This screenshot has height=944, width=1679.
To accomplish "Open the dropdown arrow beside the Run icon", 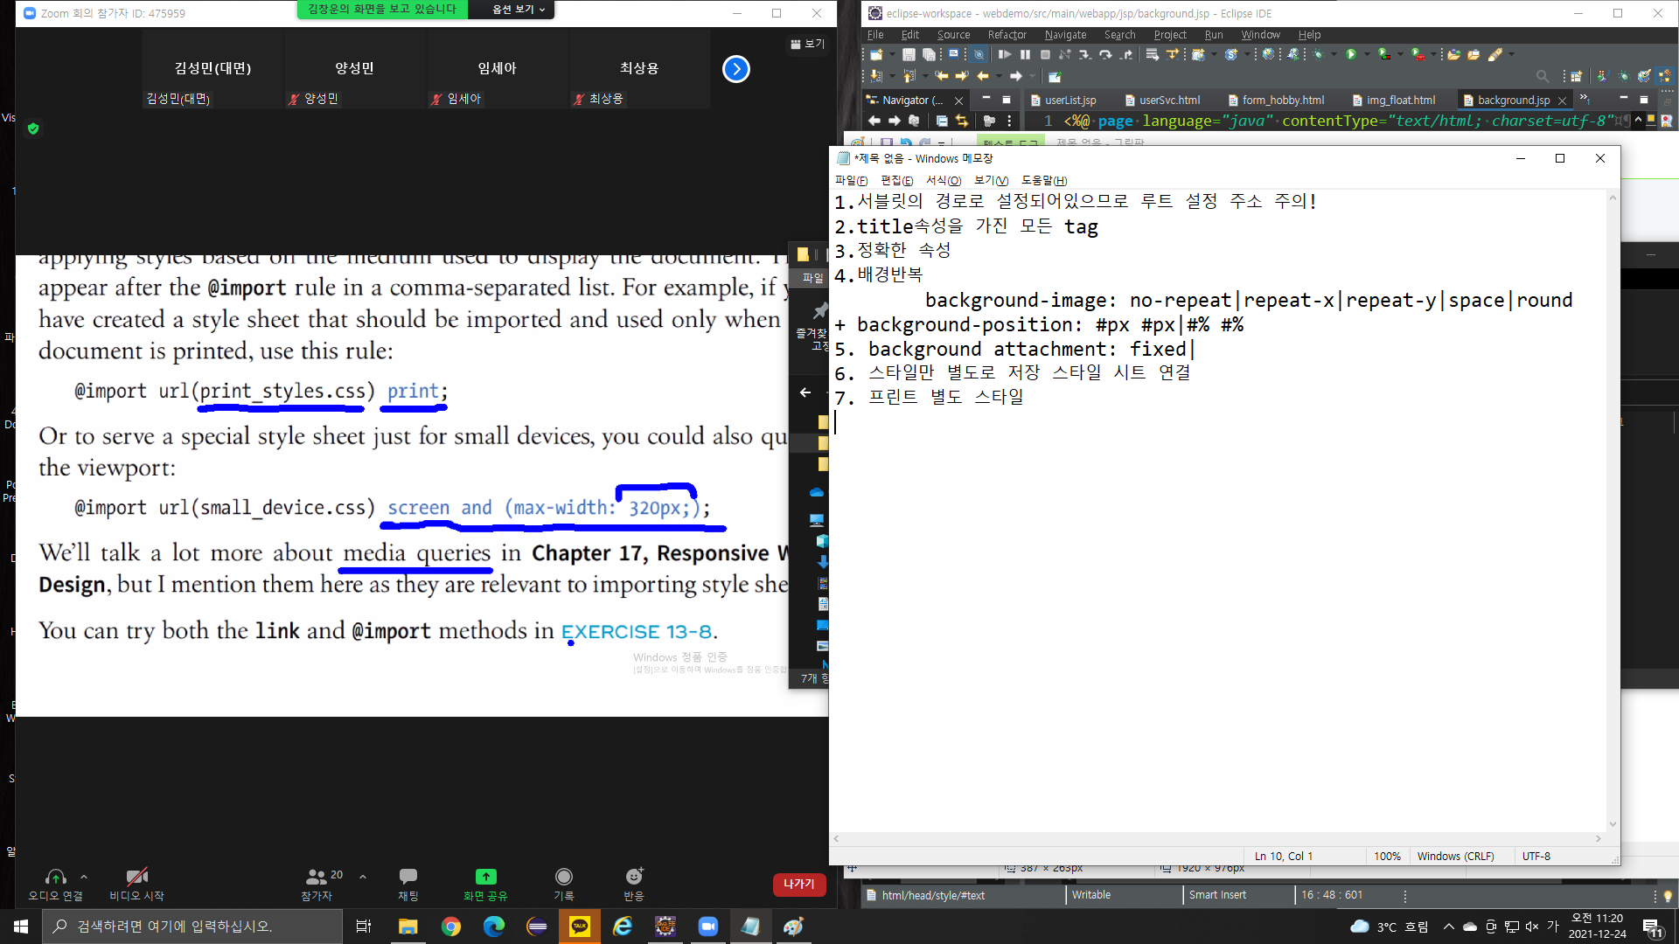I will [1367, 54].
